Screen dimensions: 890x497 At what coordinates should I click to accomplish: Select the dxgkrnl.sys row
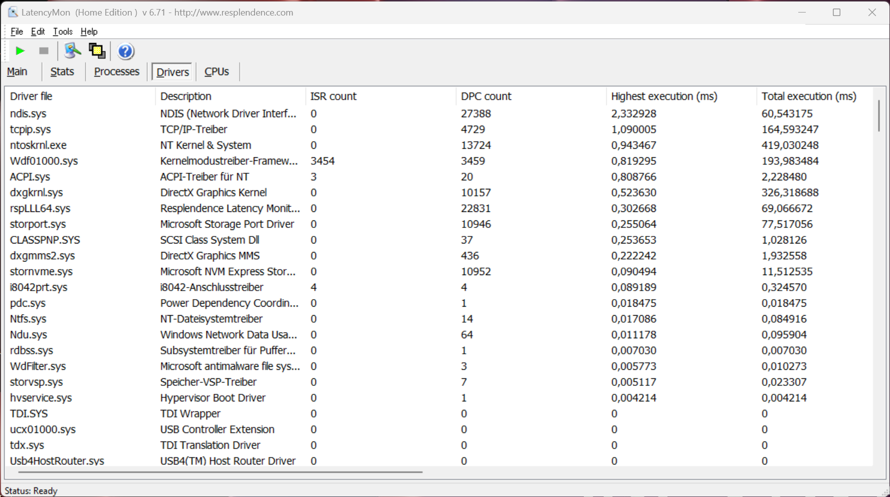(x=439, y=192)
